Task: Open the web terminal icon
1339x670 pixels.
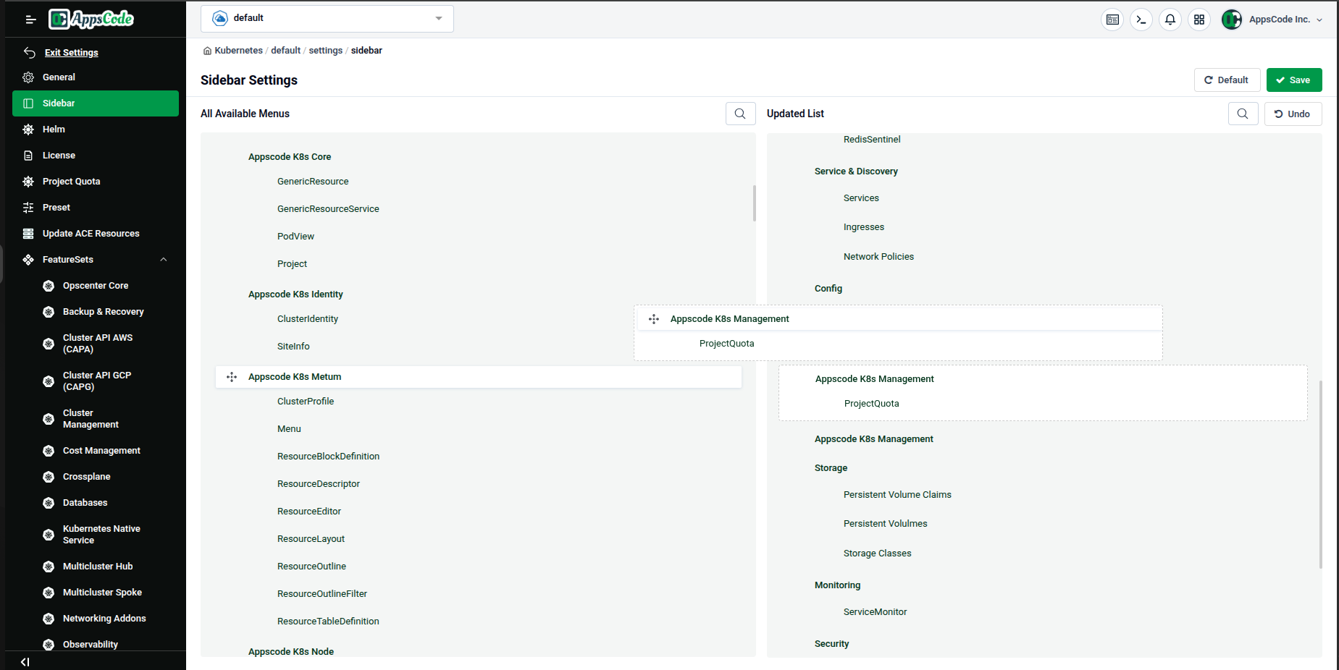Action: (x=1141, y=20)
